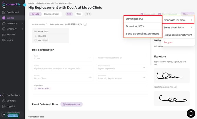Open the chat widget bubble
The width and height of the screenshot is (197, 119).
[191, 113]
